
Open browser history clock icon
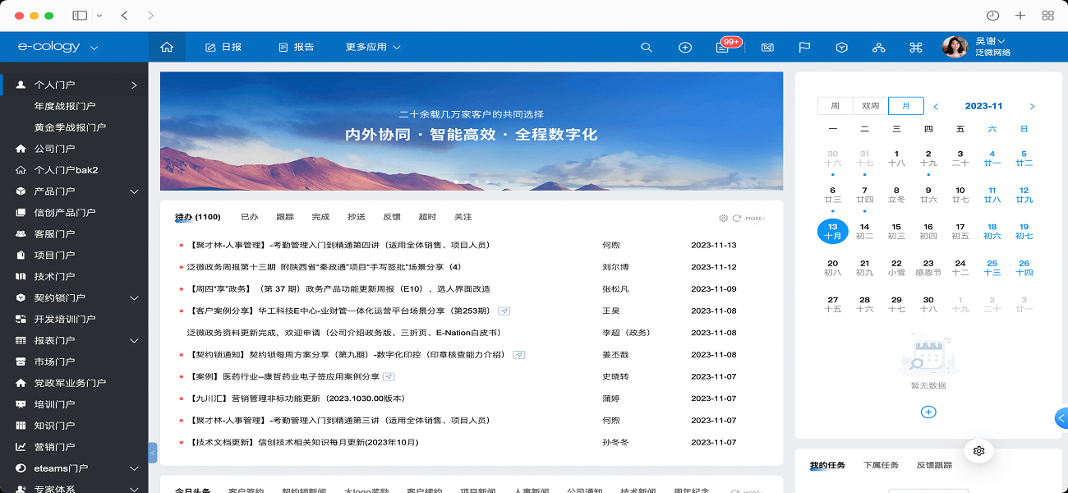pyautogui.click(x=992, y=16)
